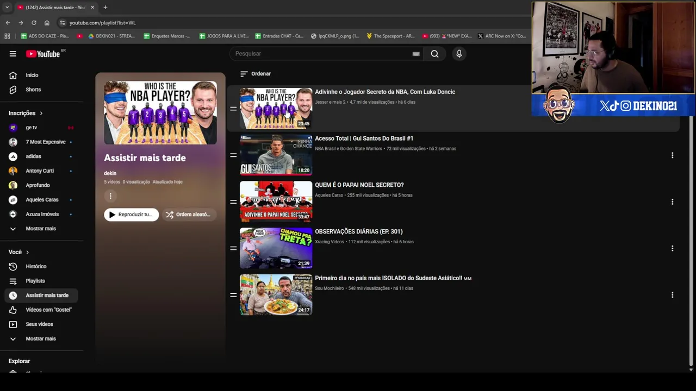
Task: Start voice search with microphone icon
Action: point(459,54)
